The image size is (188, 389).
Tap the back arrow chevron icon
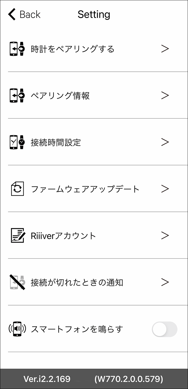coord(12,14)
